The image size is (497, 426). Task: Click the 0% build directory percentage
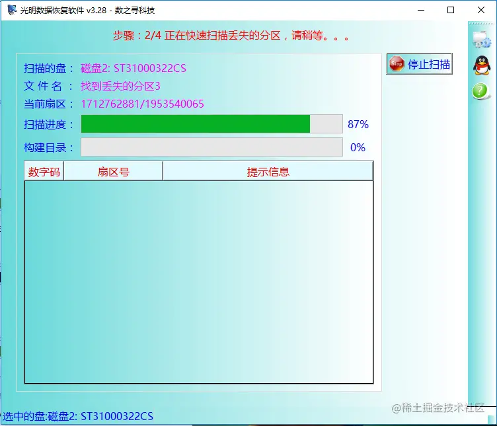(358, 147)
